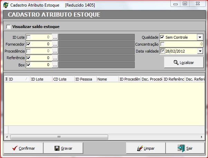Image resolution: width=208 pixels, height=158 pixels.
Task: Open Fornecedor lookup ellipsis button
Action: click(55, 44)
